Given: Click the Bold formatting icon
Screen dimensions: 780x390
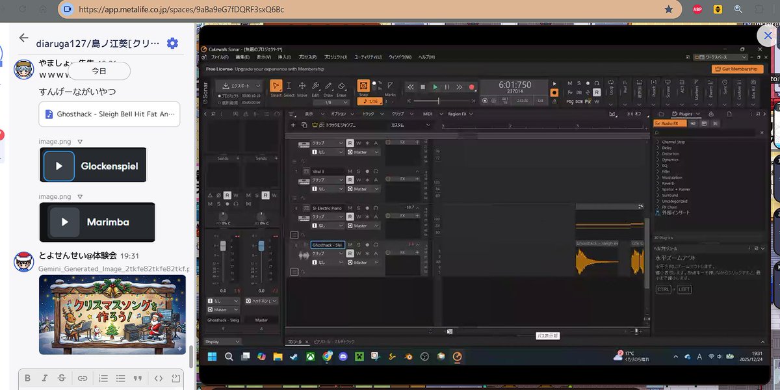Looking at the screenshot, I should (x=27, y=378).
